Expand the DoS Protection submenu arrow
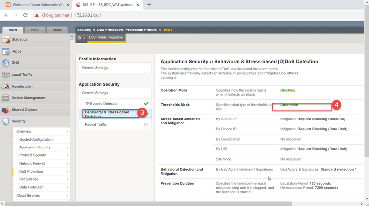 68,172
